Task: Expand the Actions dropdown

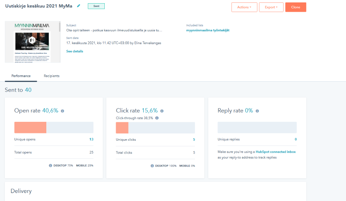Action: pyautogui.click(x=244, y=7)
